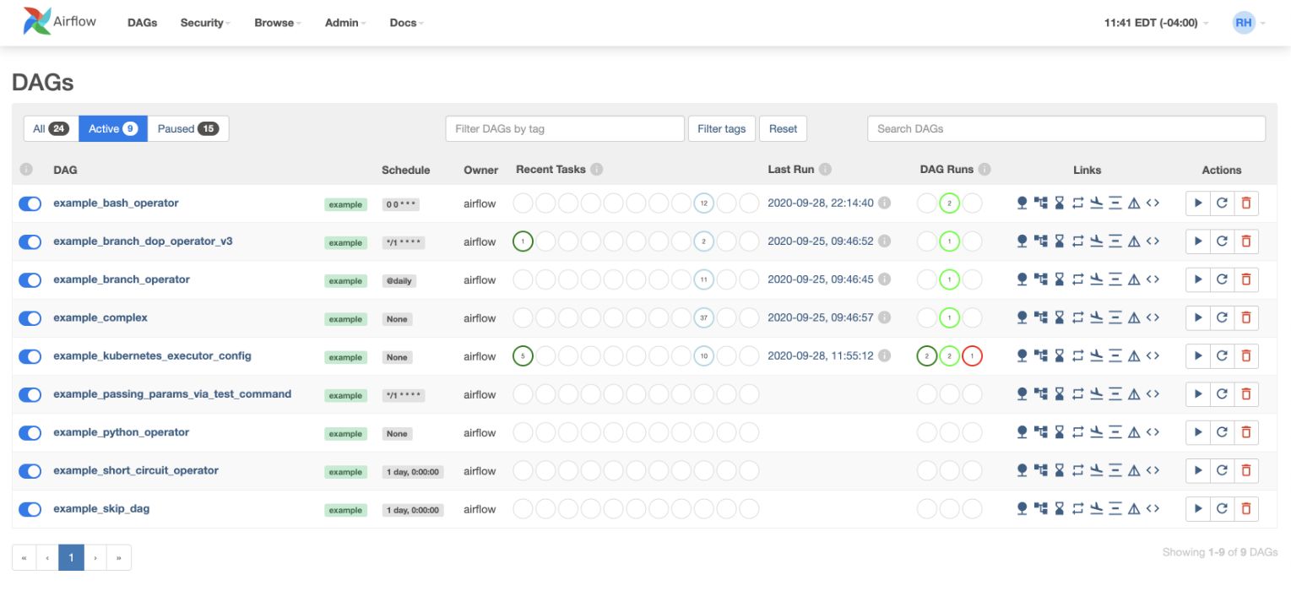Image resolution: width=1291 pixels, height=591 pixels.
Task: Refresh the example_kubernetes_executor_config DAG
Action: [x=1222, y=356]
